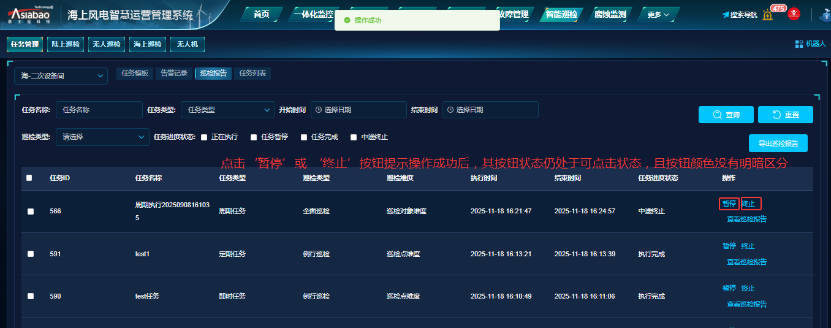This screenshot has width=831, height=328.
Task: Click 导出巡检报告 export button
Action: (x=778, y=143)
